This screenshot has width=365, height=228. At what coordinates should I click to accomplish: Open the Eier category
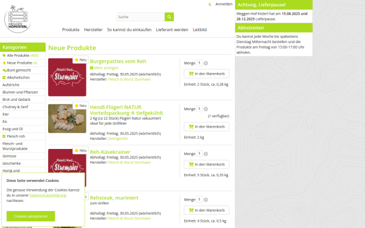coord(23,114)
